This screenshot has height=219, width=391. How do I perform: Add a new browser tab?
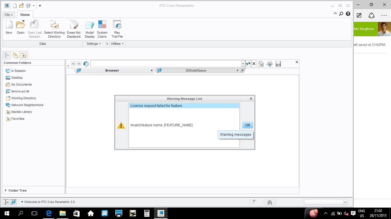pos(242,70)
